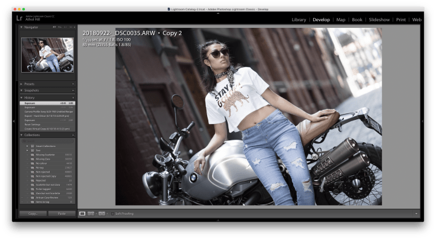Switch to the Web module

point(417,20)
